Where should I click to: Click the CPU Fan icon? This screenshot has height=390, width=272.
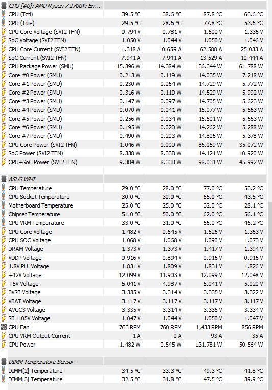tap(3, 327)
